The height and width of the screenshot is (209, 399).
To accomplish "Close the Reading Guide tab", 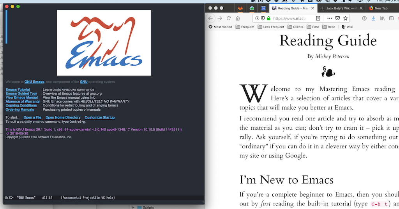I will (312, 8).
